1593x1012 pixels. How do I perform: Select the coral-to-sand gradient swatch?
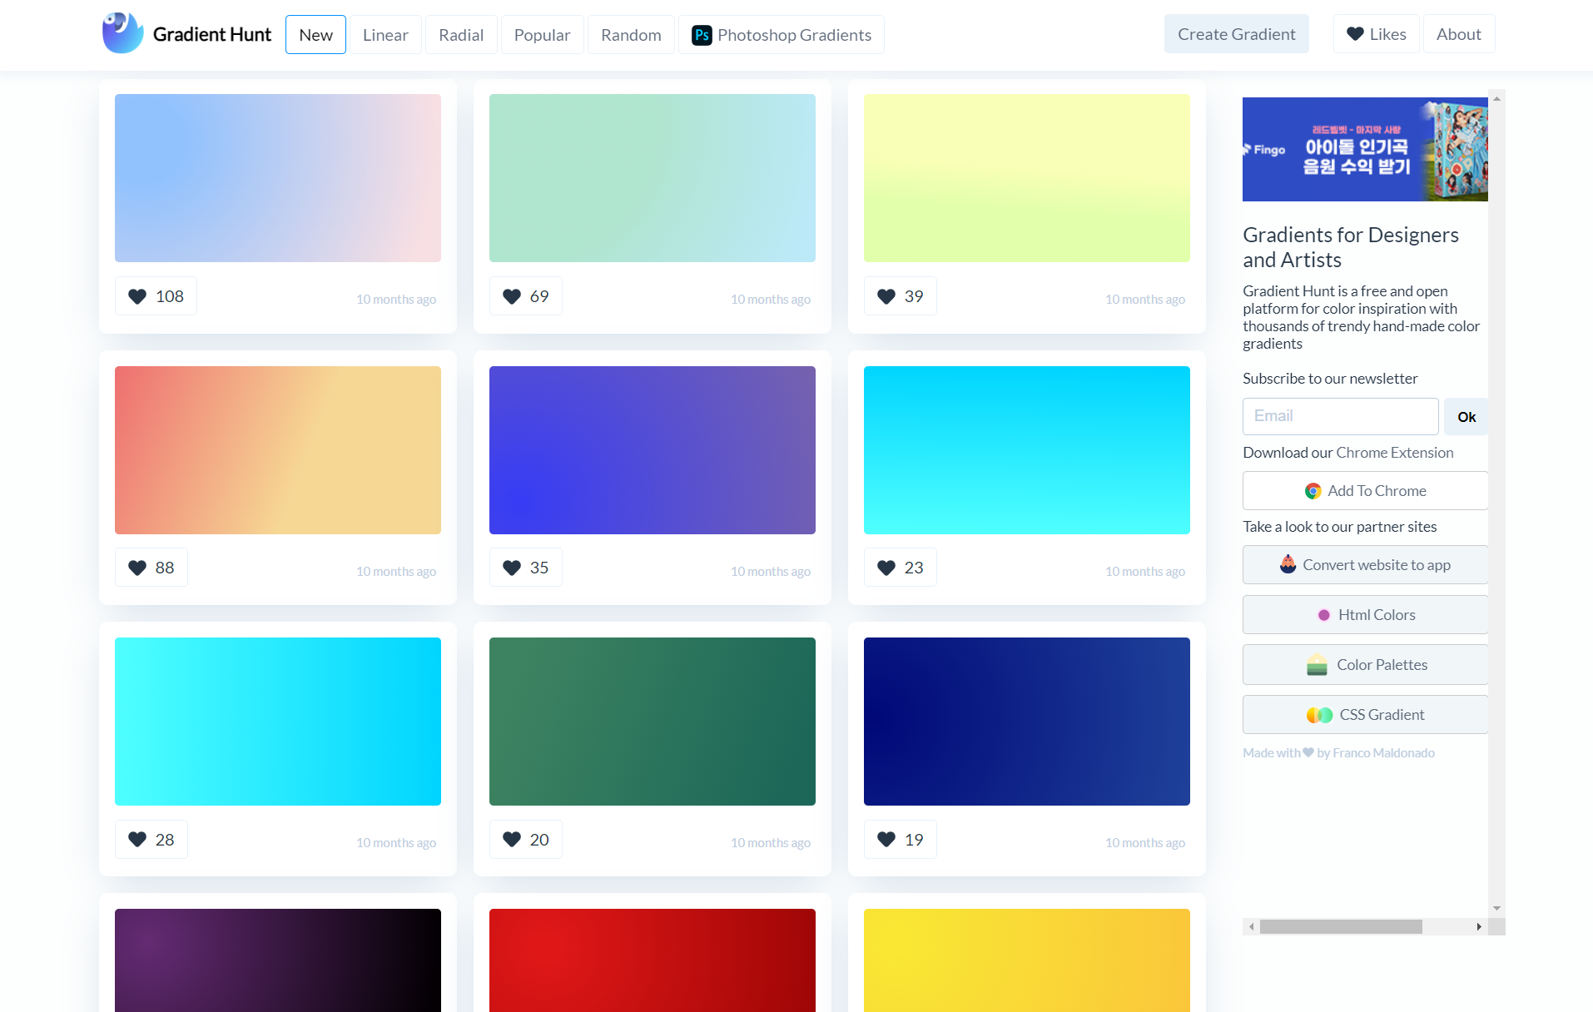(x=278, y=450)
